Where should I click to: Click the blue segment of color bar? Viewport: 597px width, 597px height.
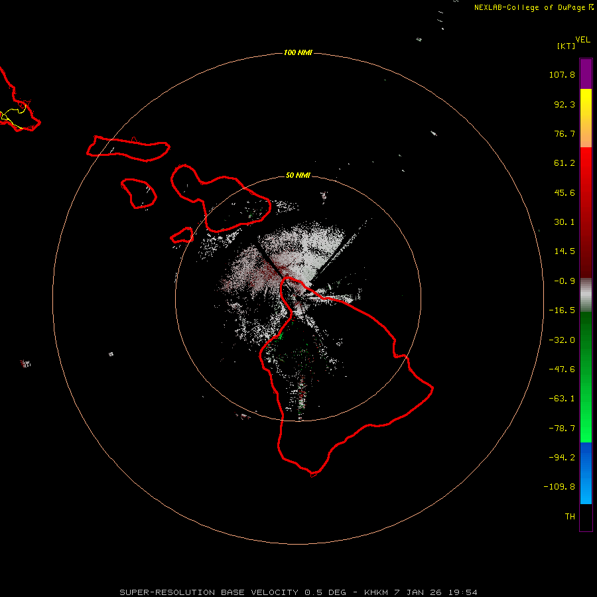(x=586, y=473)
